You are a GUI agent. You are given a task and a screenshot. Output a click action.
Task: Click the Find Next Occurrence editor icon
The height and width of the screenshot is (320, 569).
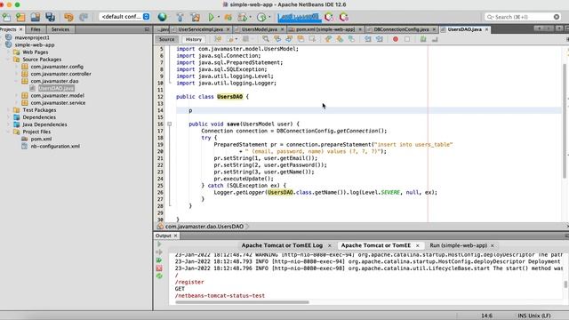289,39
